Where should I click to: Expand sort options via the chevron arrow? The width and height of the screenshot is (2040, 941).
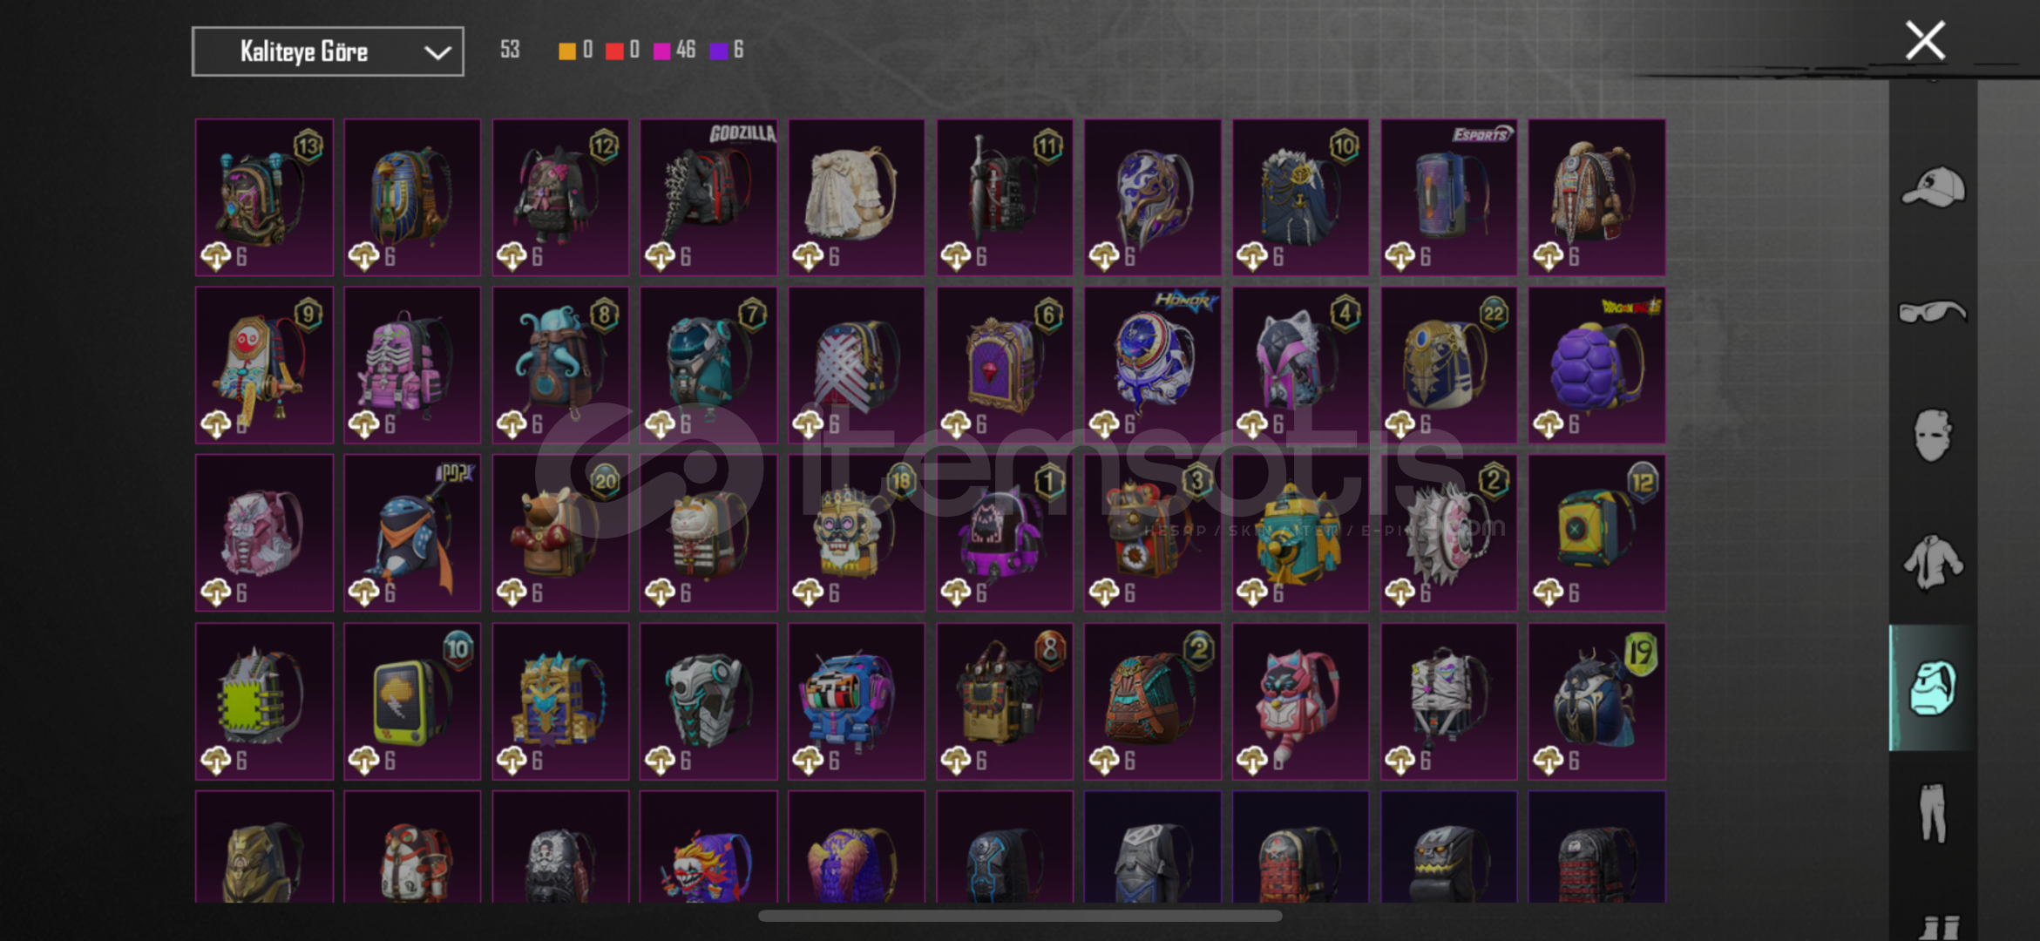(x=437, y=53)
